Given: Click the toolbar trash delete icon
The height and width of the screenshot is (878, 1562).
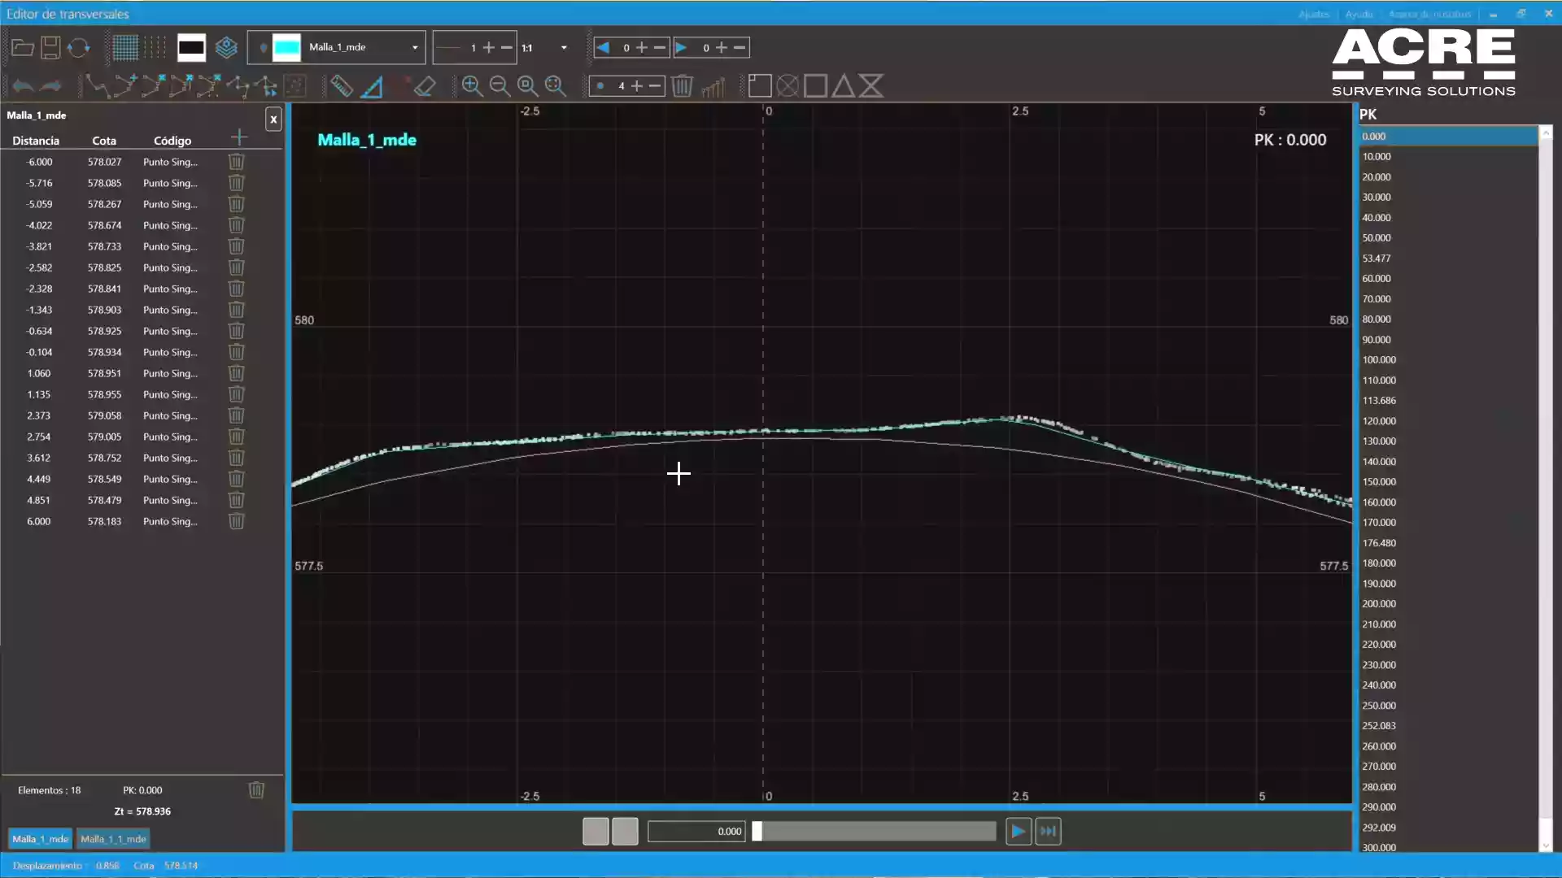Looking at the screenshot, I should pyautogui.click(x=683, y=86).
